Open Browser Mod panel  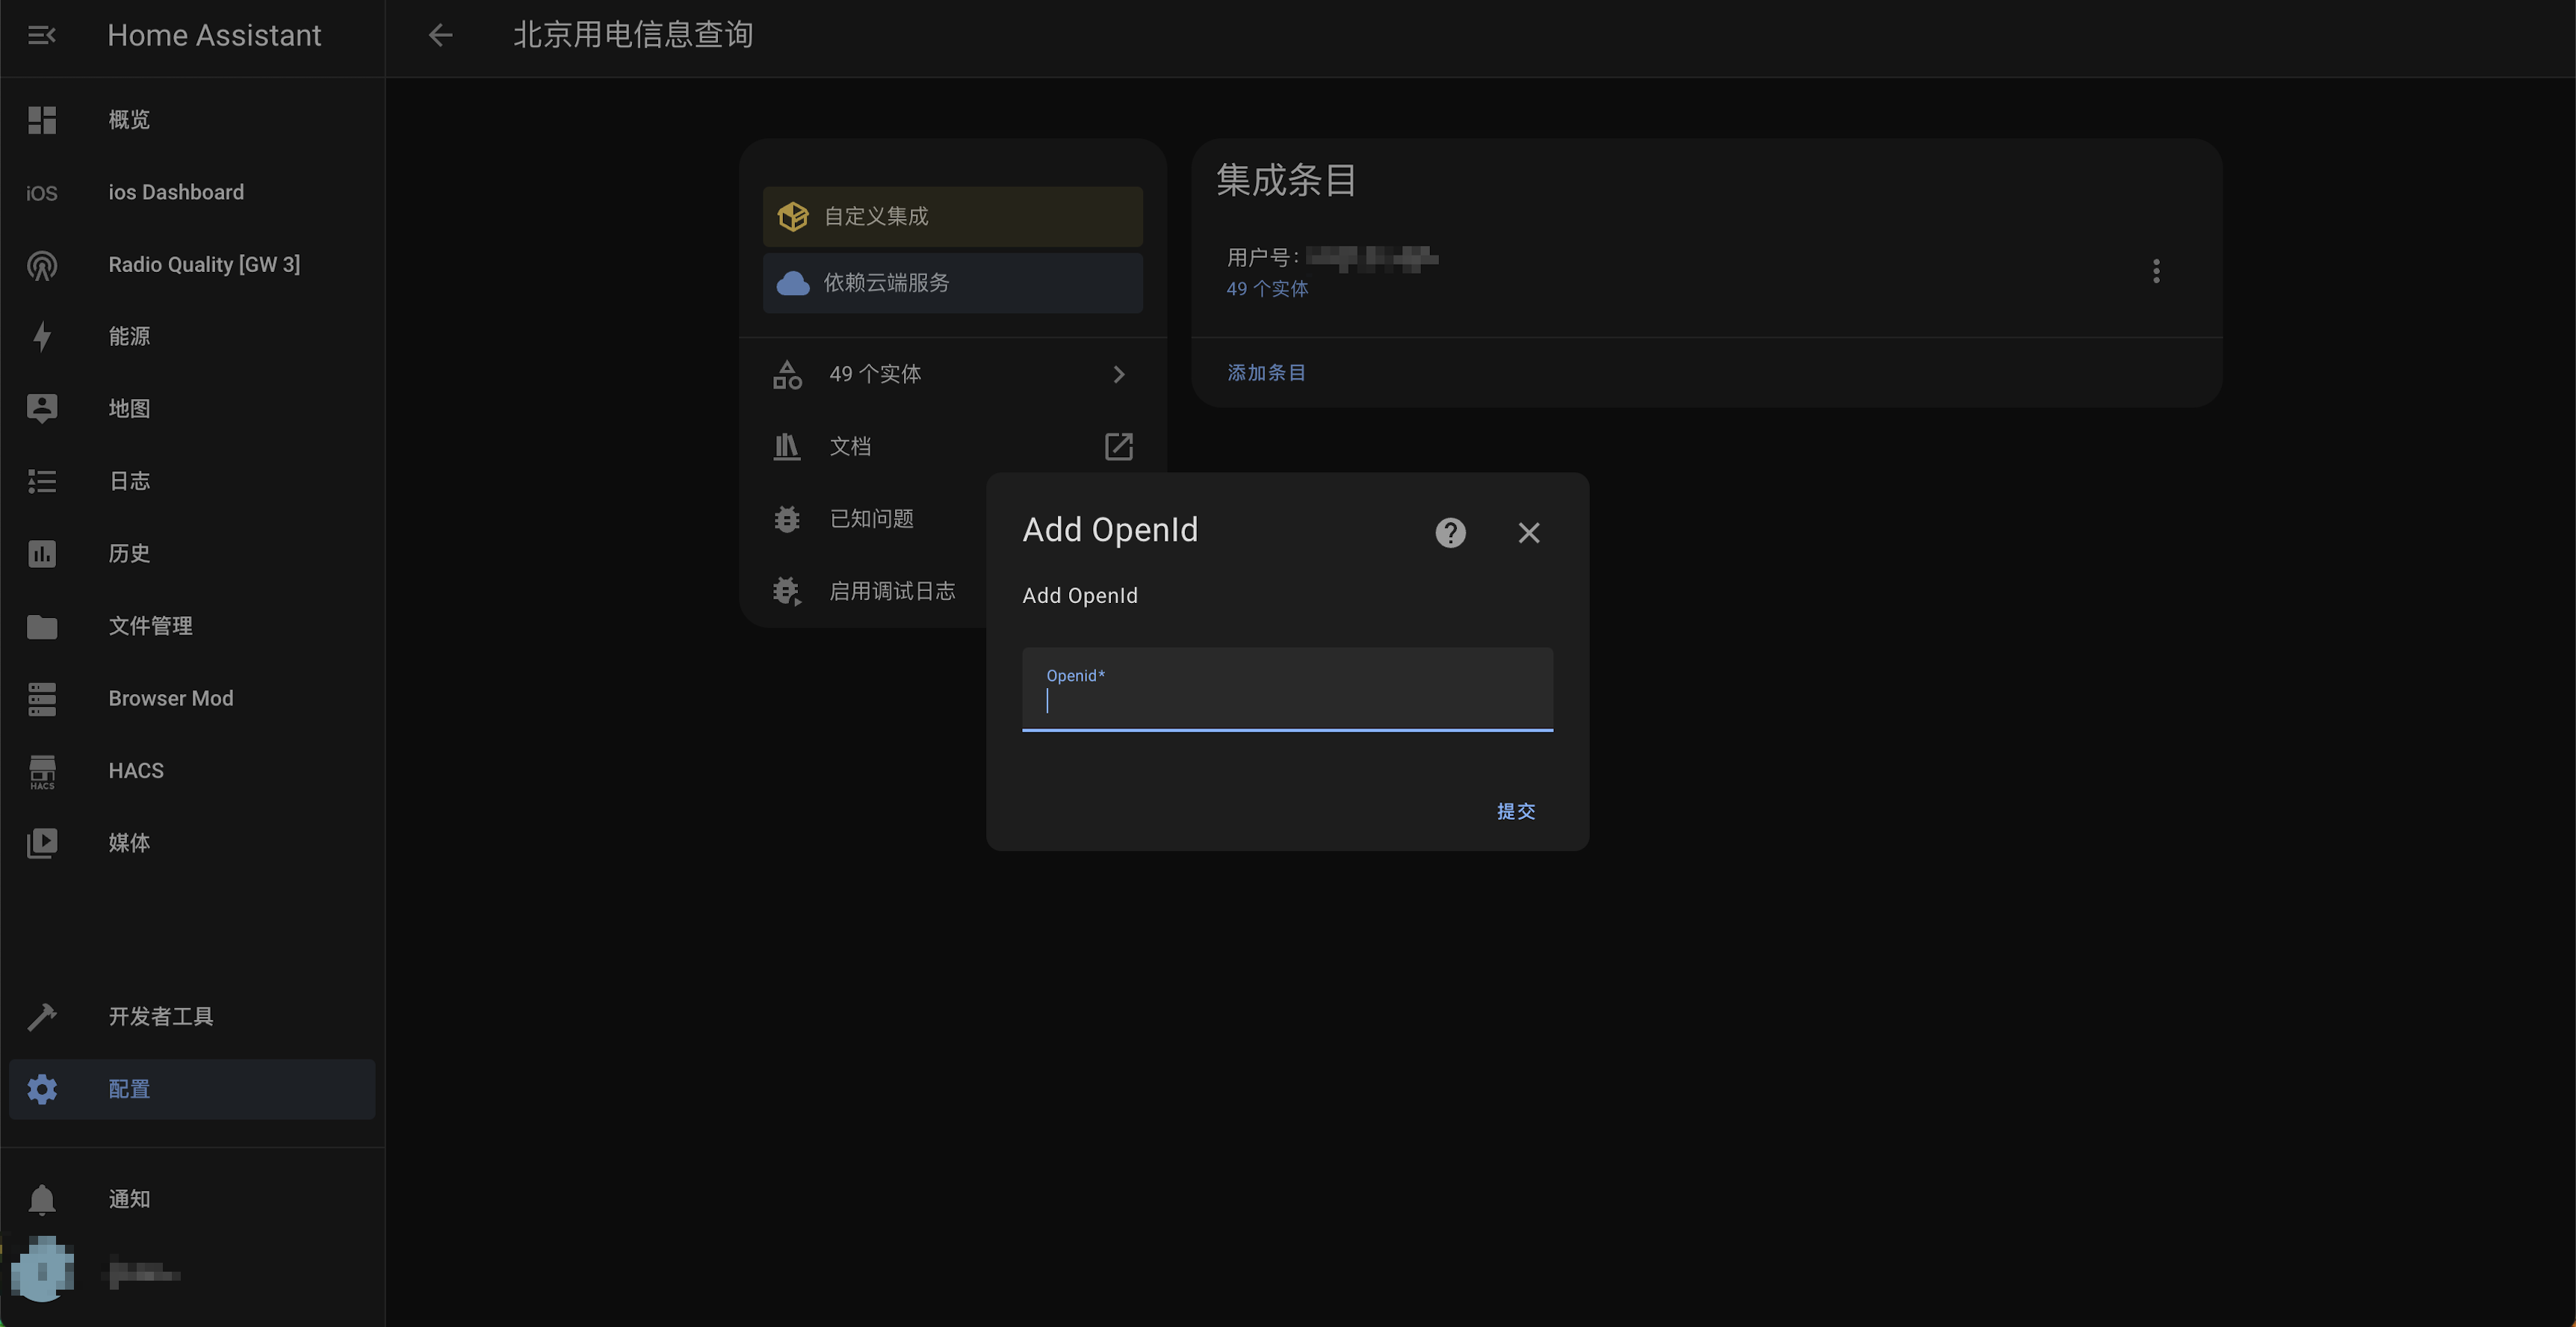(x=170, y=699)
